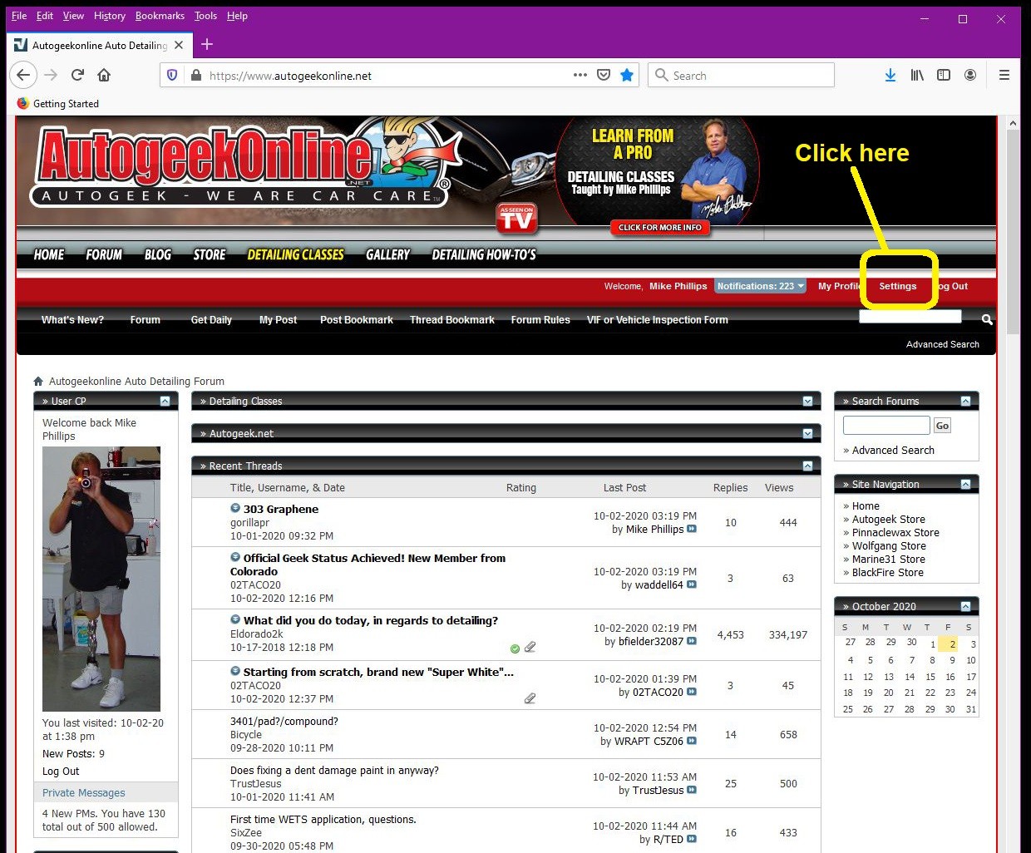Viewport: 1031px width, 853px height.
Task: Click the tracking protection shield icon
Action: coord(172,75)
